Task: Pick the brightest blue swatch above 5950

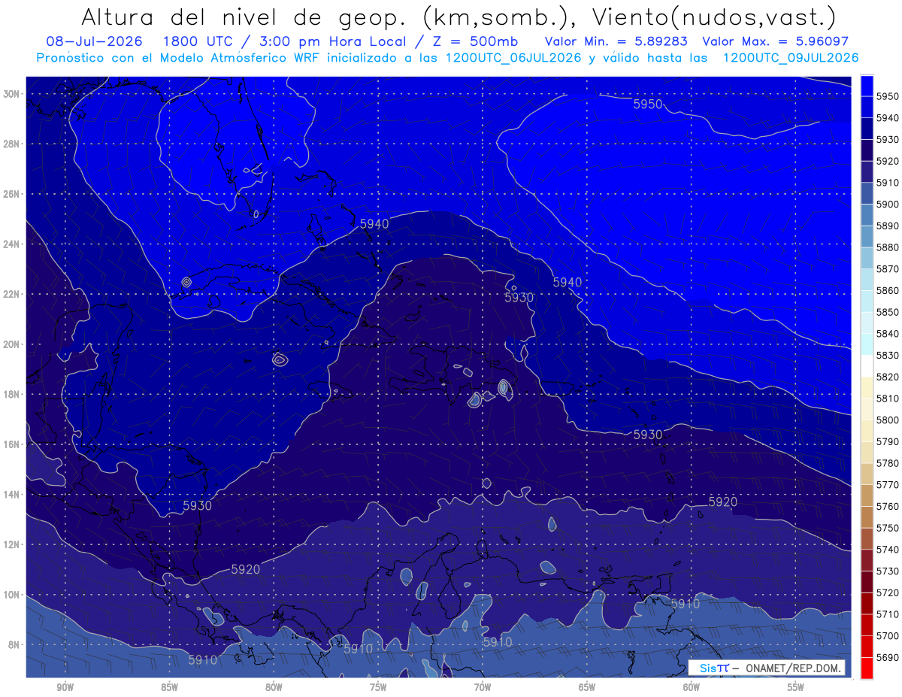Action: pos(867,86)
